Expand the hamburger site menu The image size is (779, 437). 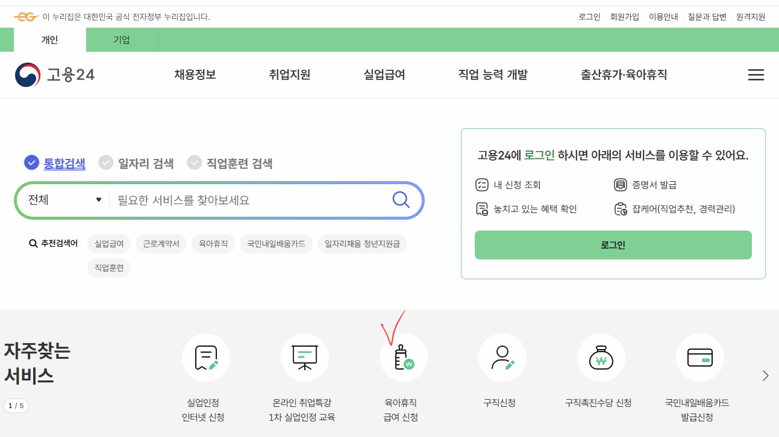pos(756,75)
